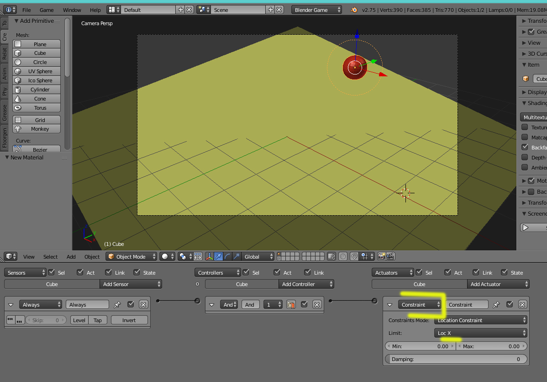
Task: Disable the Constraint actuator active checkbox
Action: click(x=510, y=304)
